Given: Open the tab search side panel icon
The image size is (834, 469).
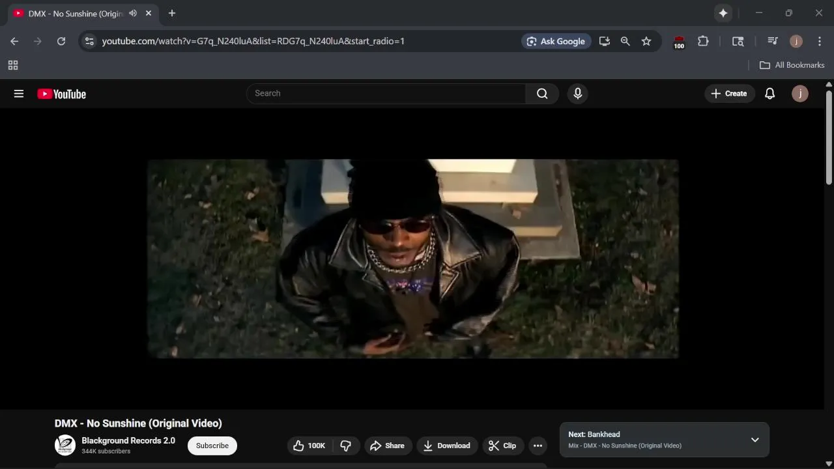Looking at the screenshot, I should [738, 41].
